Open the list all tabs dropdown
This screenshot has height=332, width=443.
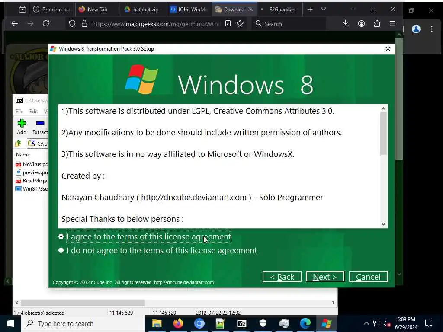[x=324, y=10]
